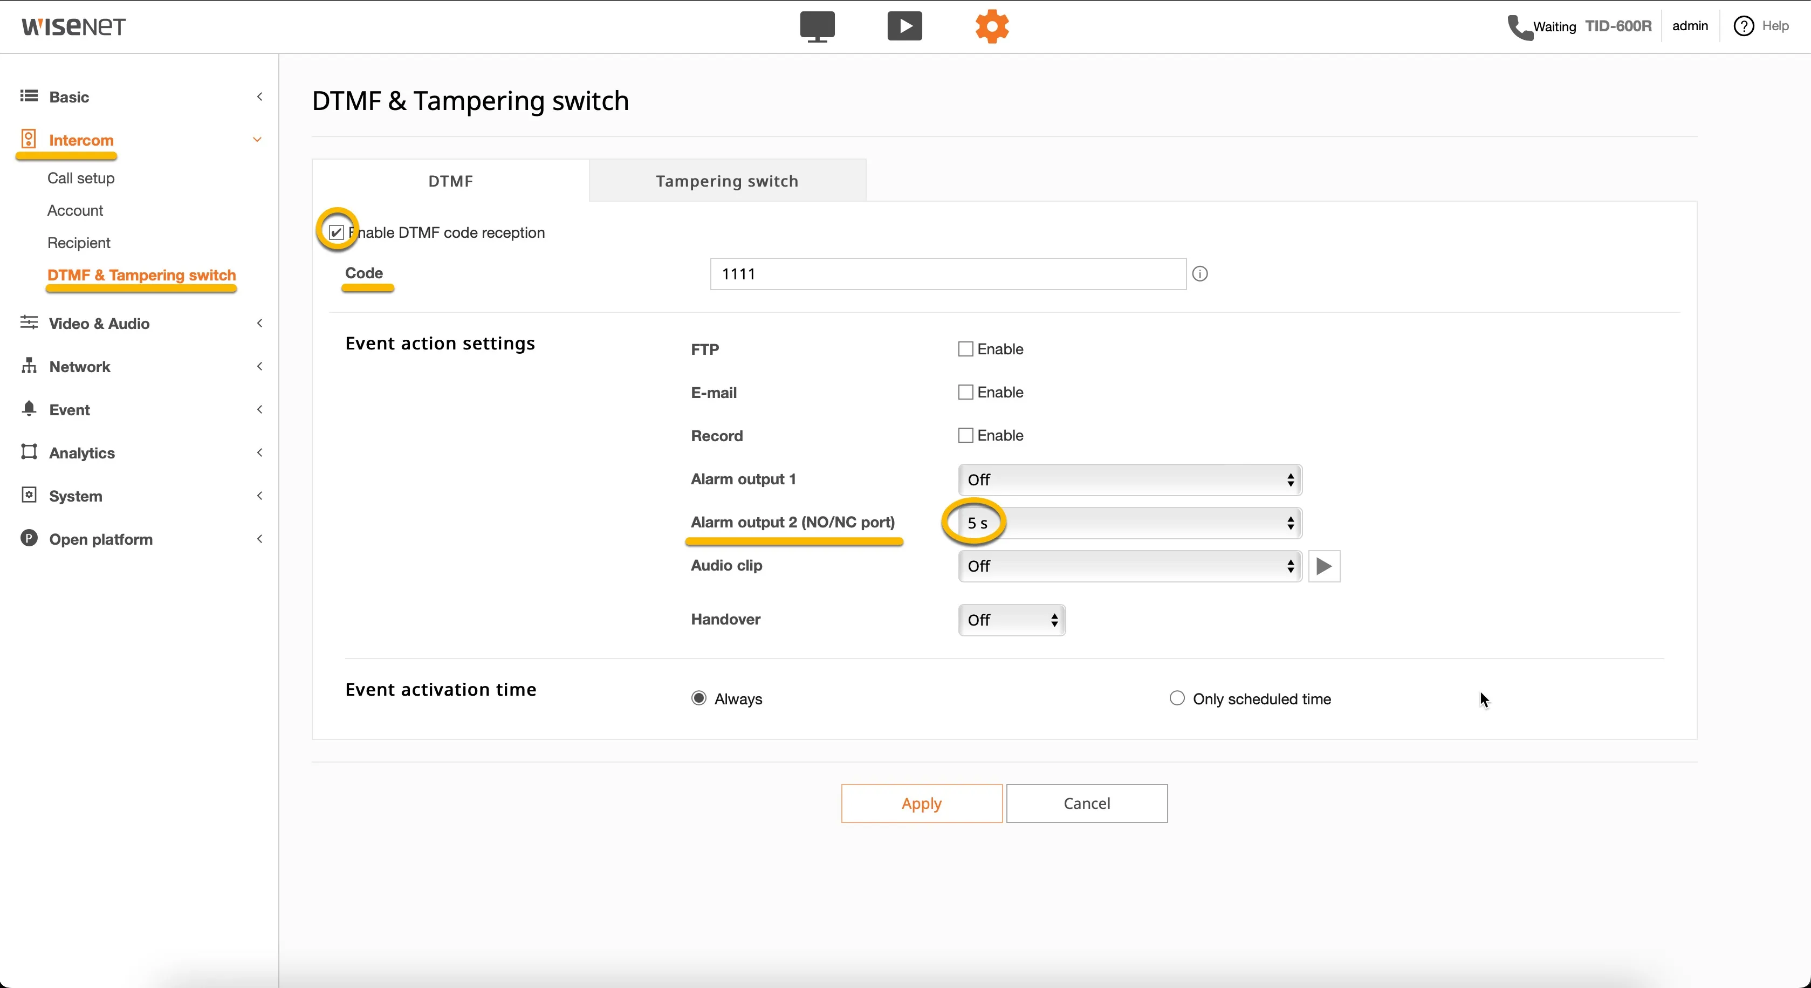This screenshot has height=988, width=1811.
Task: Click the Cancel button
Action: [x=1086, y=803]
